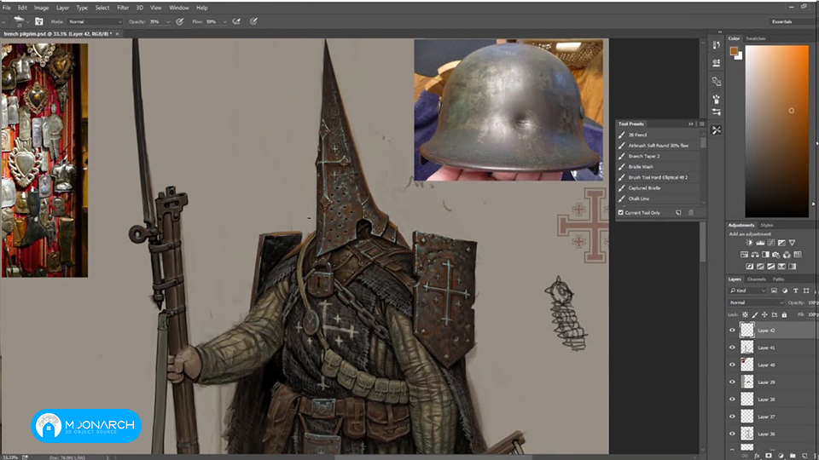
Task: Add a Curves adjustment
Action: tap(771, 243)
